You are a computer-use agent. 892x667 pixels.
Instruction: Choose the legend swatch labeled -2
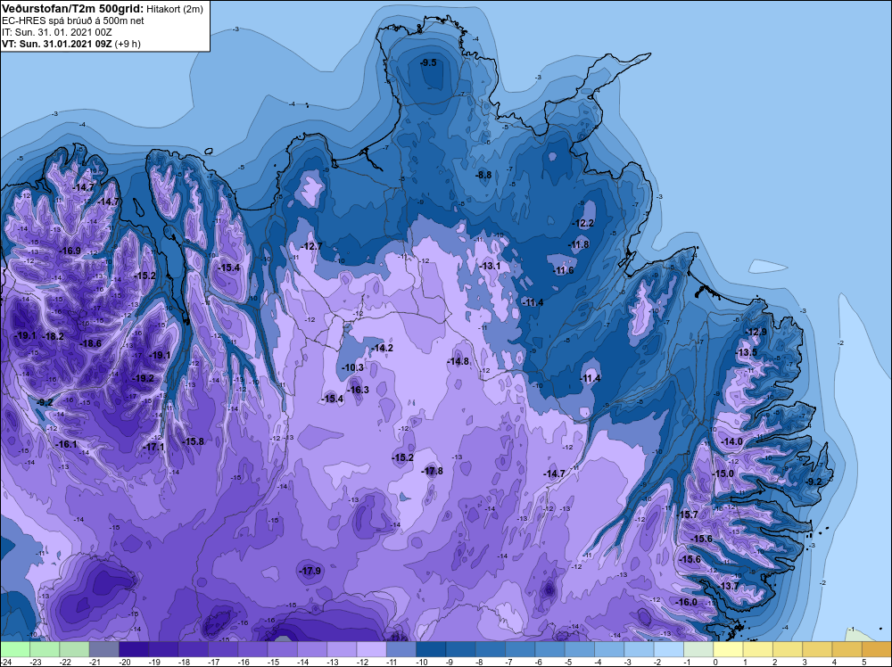pos(669,649)
